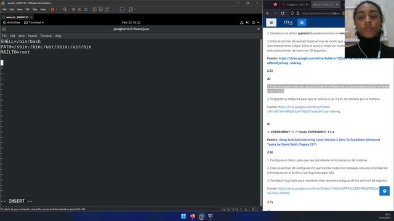Click the blue scroll-to-top arrow button
This screenshot has width=394, height=221.
[x=384, y=191]
